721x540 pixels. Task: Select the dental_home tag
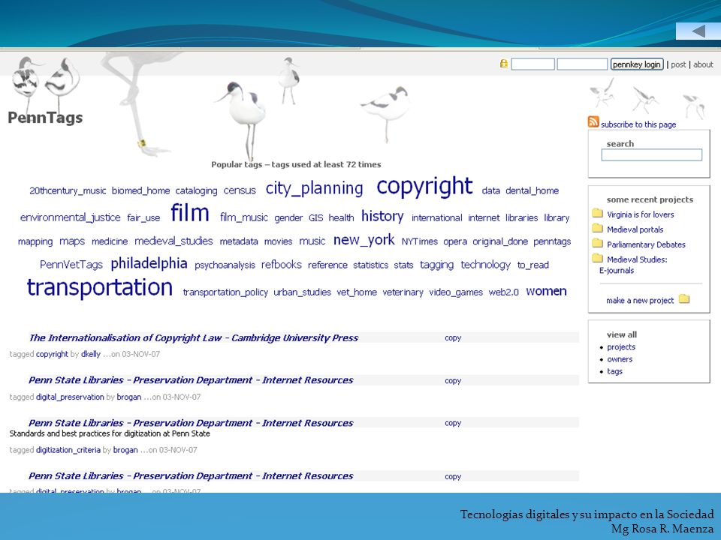click(532, 190)
